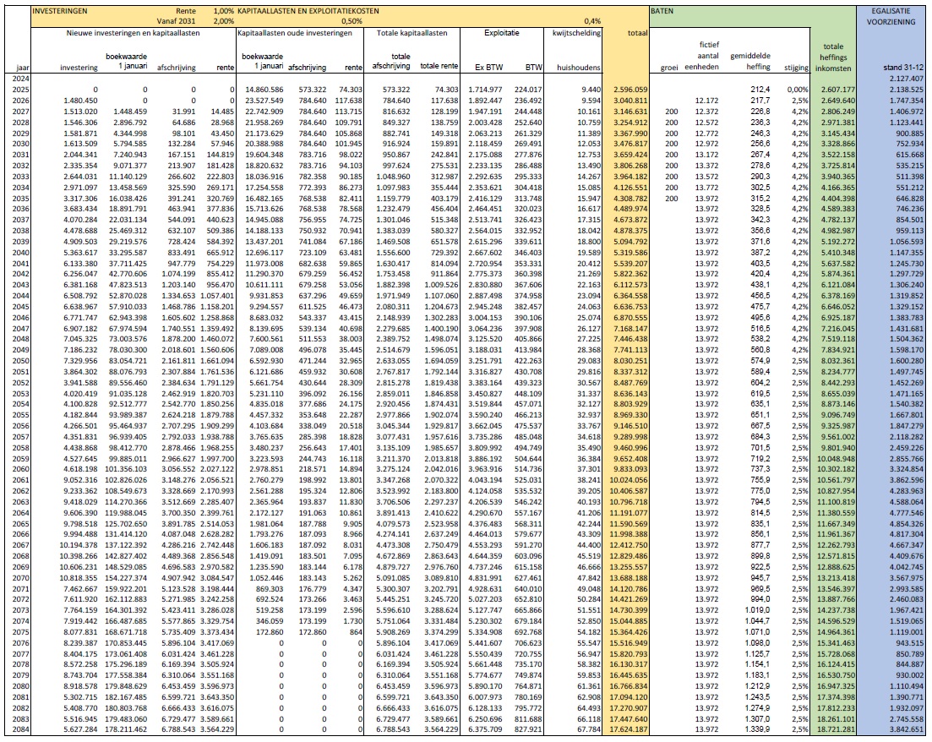Screen dimensions: 932x742
Task: Click the KAPITAALLASTEN EN EXPLOITATIEKOSTEN header
Action: tap(308, 11)
